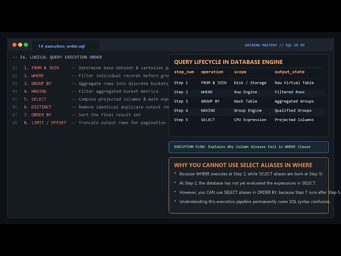Select the 14_execution_order.sql tab
341x256 pixels.
(66, 46)
